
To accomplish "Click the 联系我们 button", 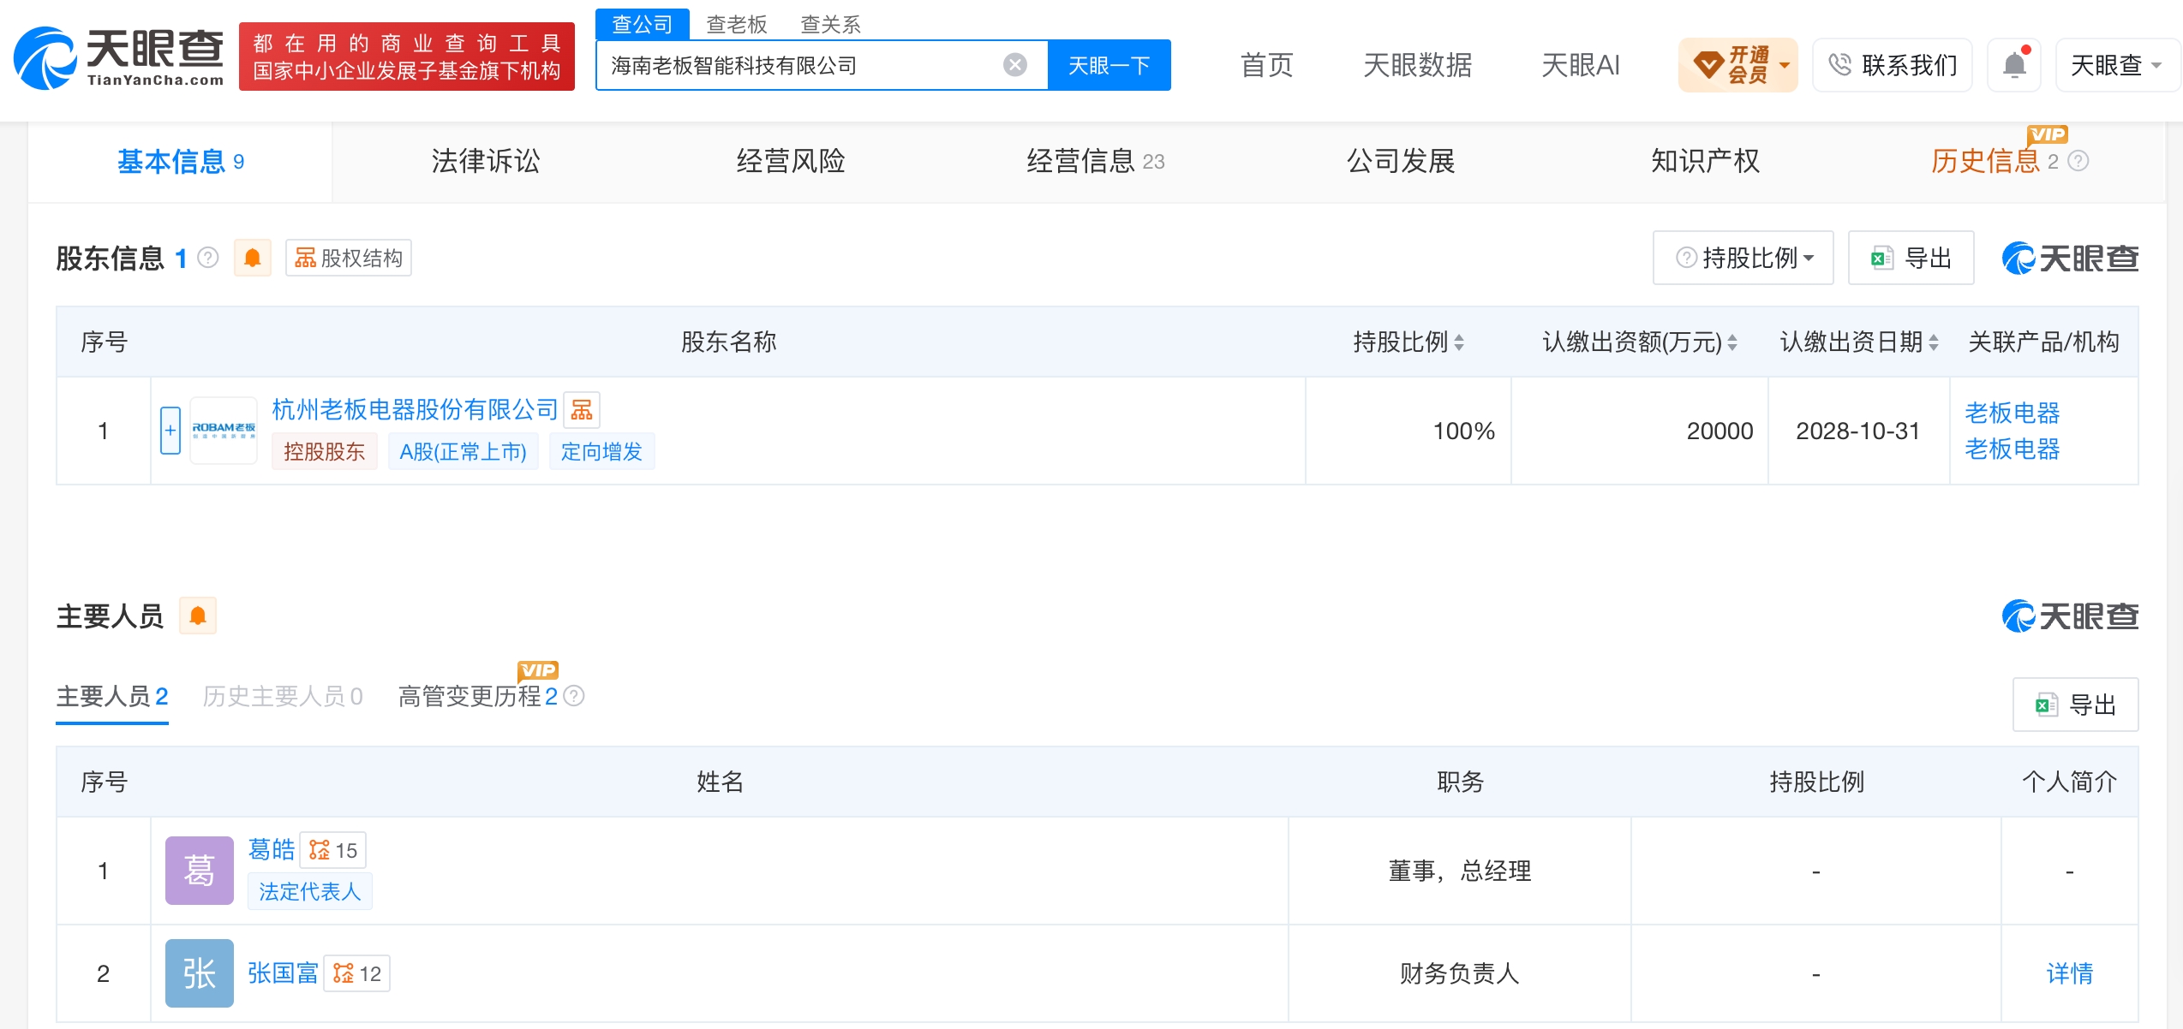I will (1893, 65).
